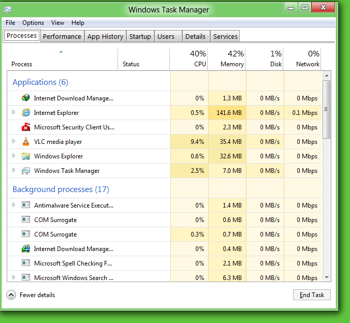Click the End Task button
The height and width of the screenshot is (323, 350).
(x=312, y=295)
